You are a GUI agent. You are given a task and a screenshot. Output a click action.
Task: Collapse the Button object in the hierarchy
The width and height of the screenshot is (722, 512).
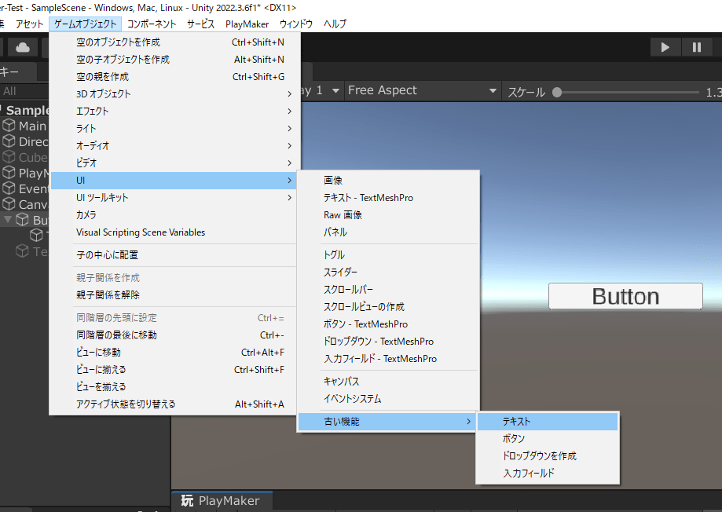point(8,220)
